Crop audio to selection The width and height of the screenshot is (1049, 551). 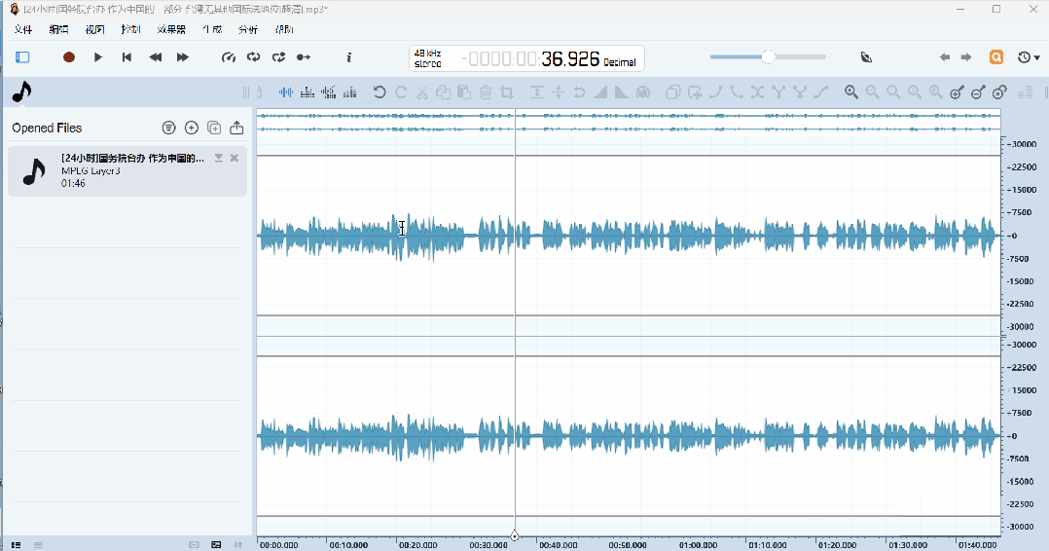tap(507, 92)
